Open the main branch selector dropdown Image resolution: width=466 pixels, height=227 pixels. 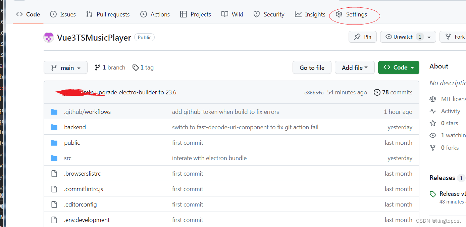[65, 67]
